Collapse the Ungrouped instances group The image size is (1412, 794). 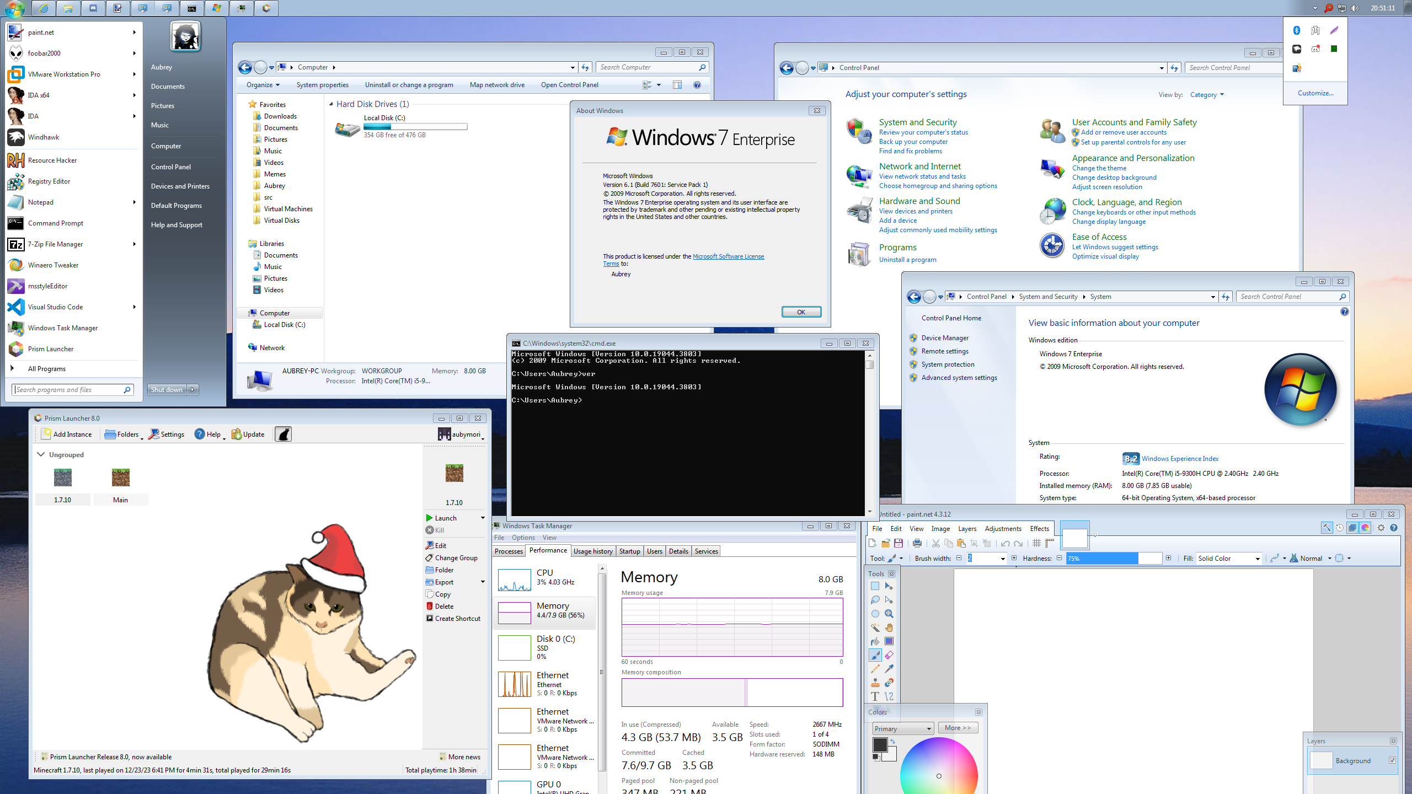tap(41, 454)
